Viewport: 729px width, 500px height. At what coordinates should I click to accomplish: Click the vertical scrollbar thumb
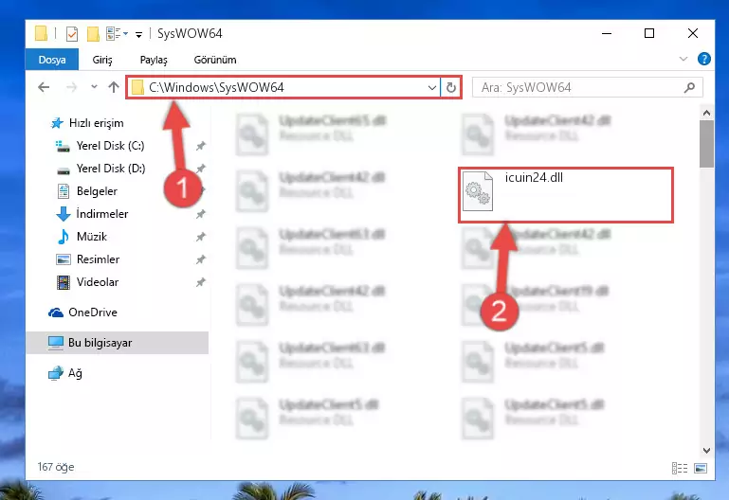tap(706, 144)
